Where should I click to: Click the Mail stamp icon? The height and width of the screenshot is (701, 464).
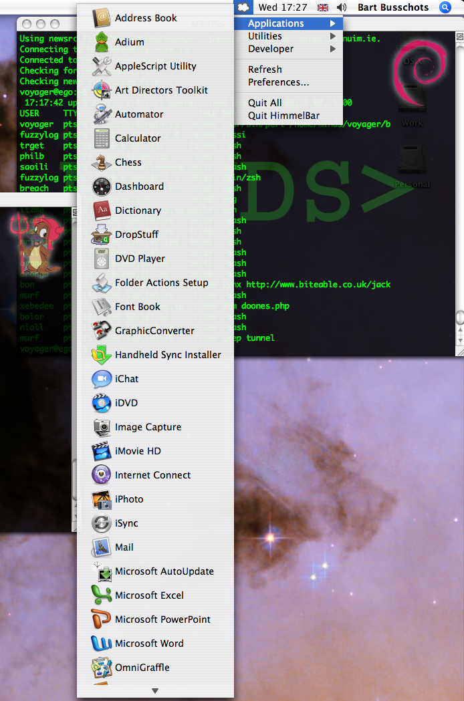102,548
